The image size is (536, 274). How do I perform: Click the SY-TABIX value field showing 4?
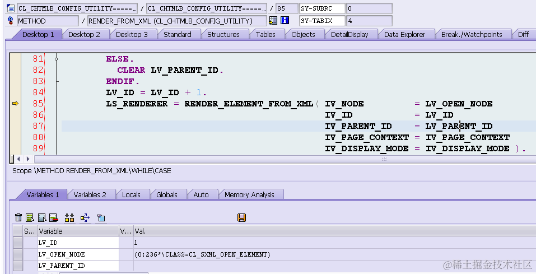coord(369,21)
